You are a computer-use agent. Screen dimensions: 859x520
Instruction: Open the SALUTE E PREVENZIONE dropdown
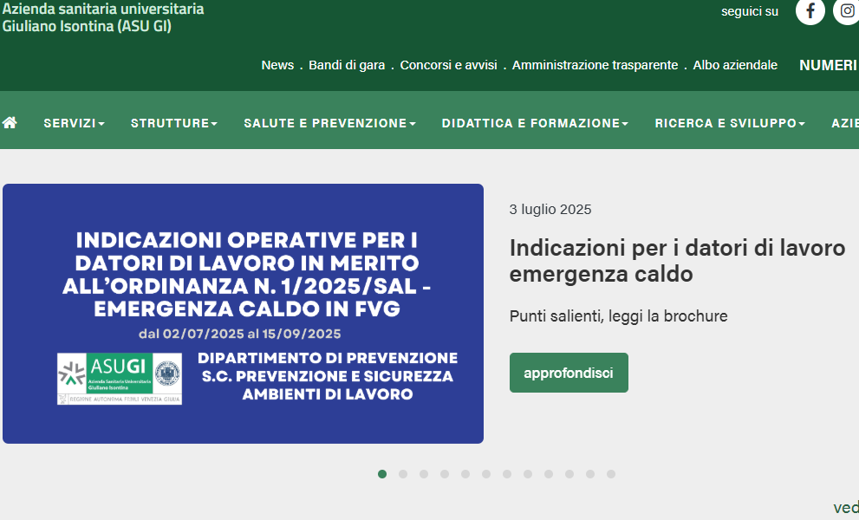pos(329,123)
